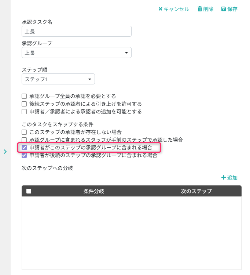
Task: Click the 条件分岐 column header
Action: point(94,191)
